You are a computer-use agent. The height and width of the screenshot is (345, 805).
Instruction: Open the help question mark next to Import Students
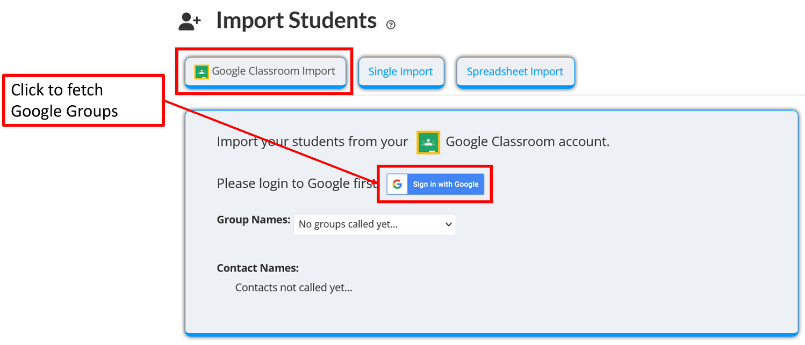(391, 24)
